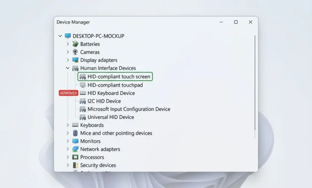This screenshot has height=188, width=312.
Task: Minimize the Device Manager window
Action: [221, 22]
